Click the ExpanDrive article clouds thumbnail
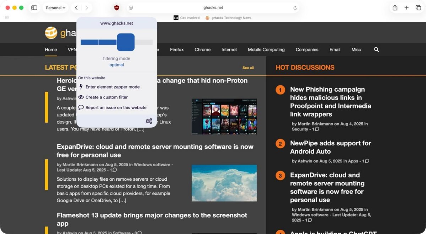 click(x=224, y=183)
